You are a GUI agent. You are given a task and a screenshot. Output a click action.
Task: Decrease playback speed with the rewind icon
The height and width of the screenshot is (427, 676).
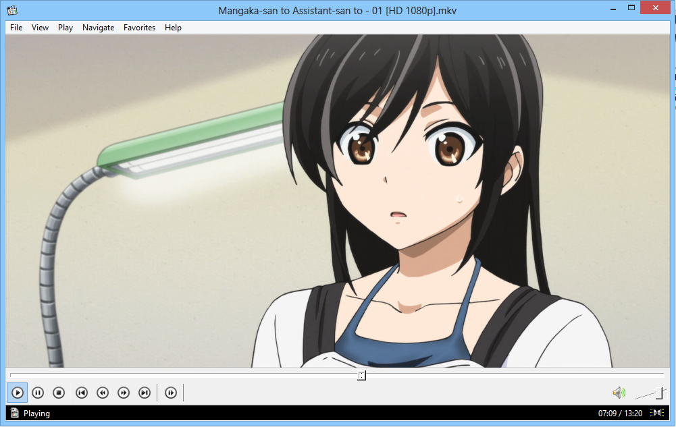click(103, 393)
